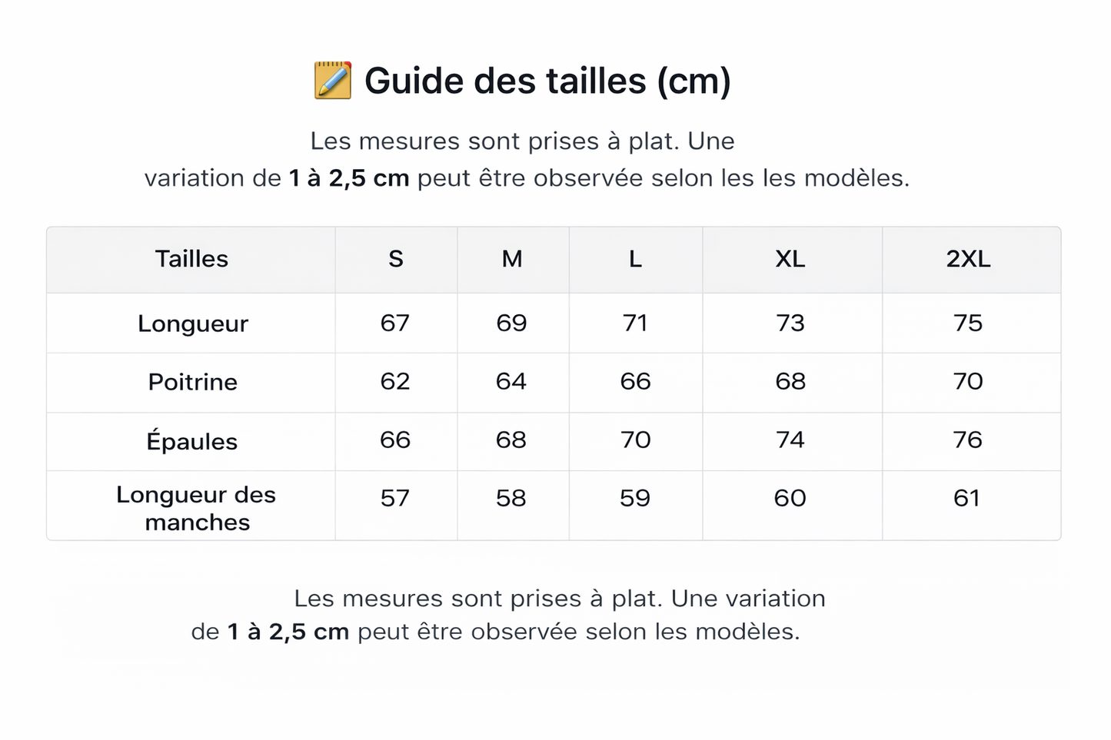Click the 2XL size column header

point(968,259)
